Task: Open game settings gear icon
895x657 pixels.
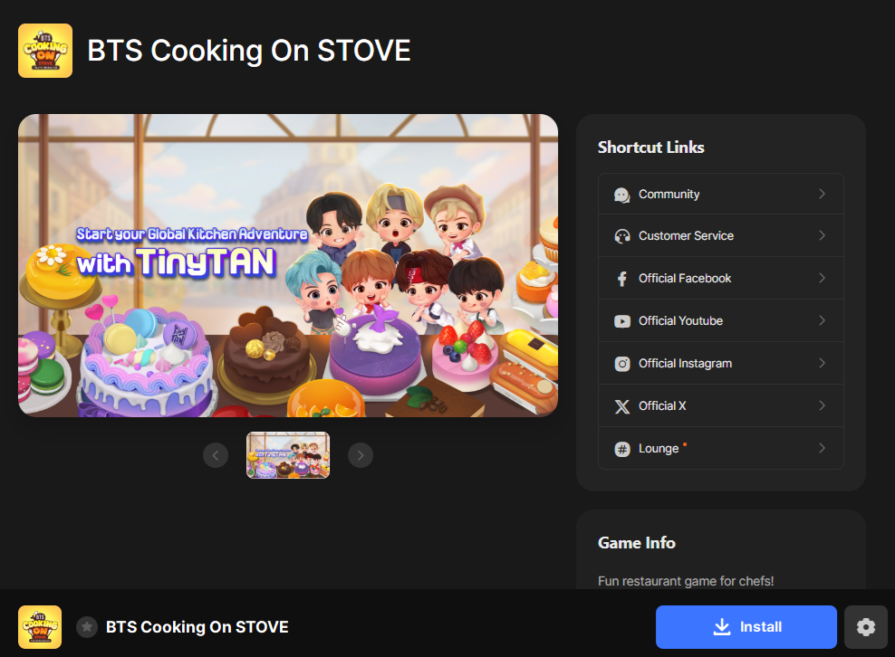Action: (x=866, y=627)
